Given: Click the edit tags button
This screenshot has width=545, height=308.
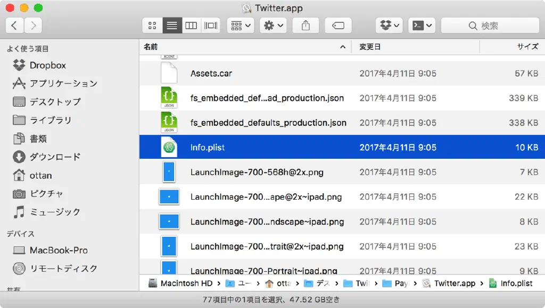Looking at the screenshot, I should (x=338, y=25).
